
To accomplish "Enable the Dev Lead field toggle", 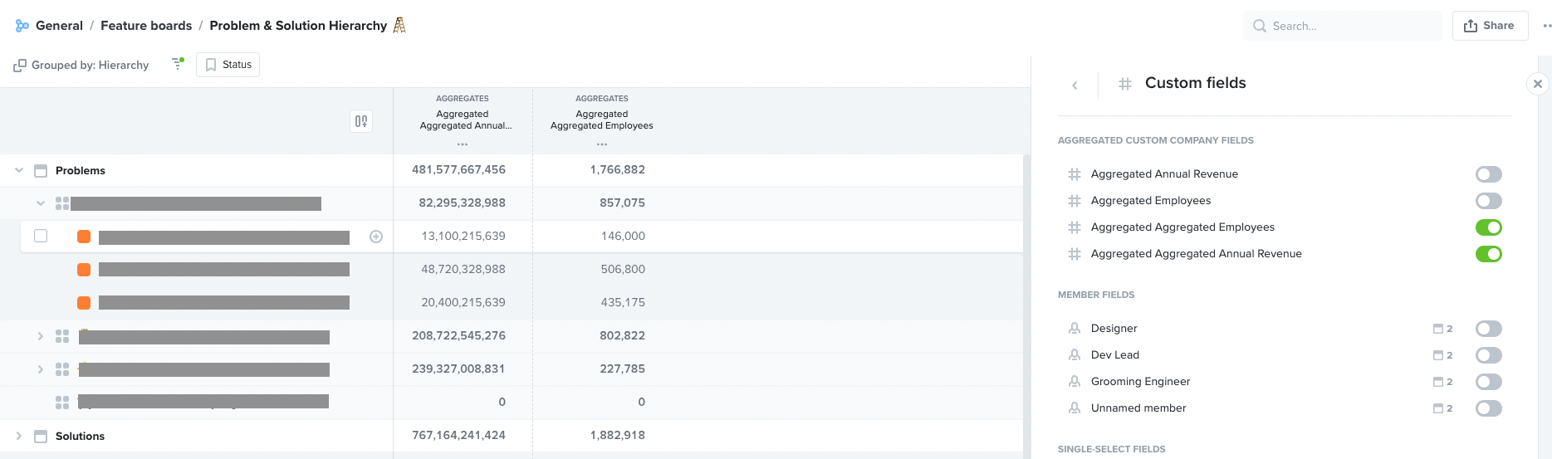I will click(1489, 355).
